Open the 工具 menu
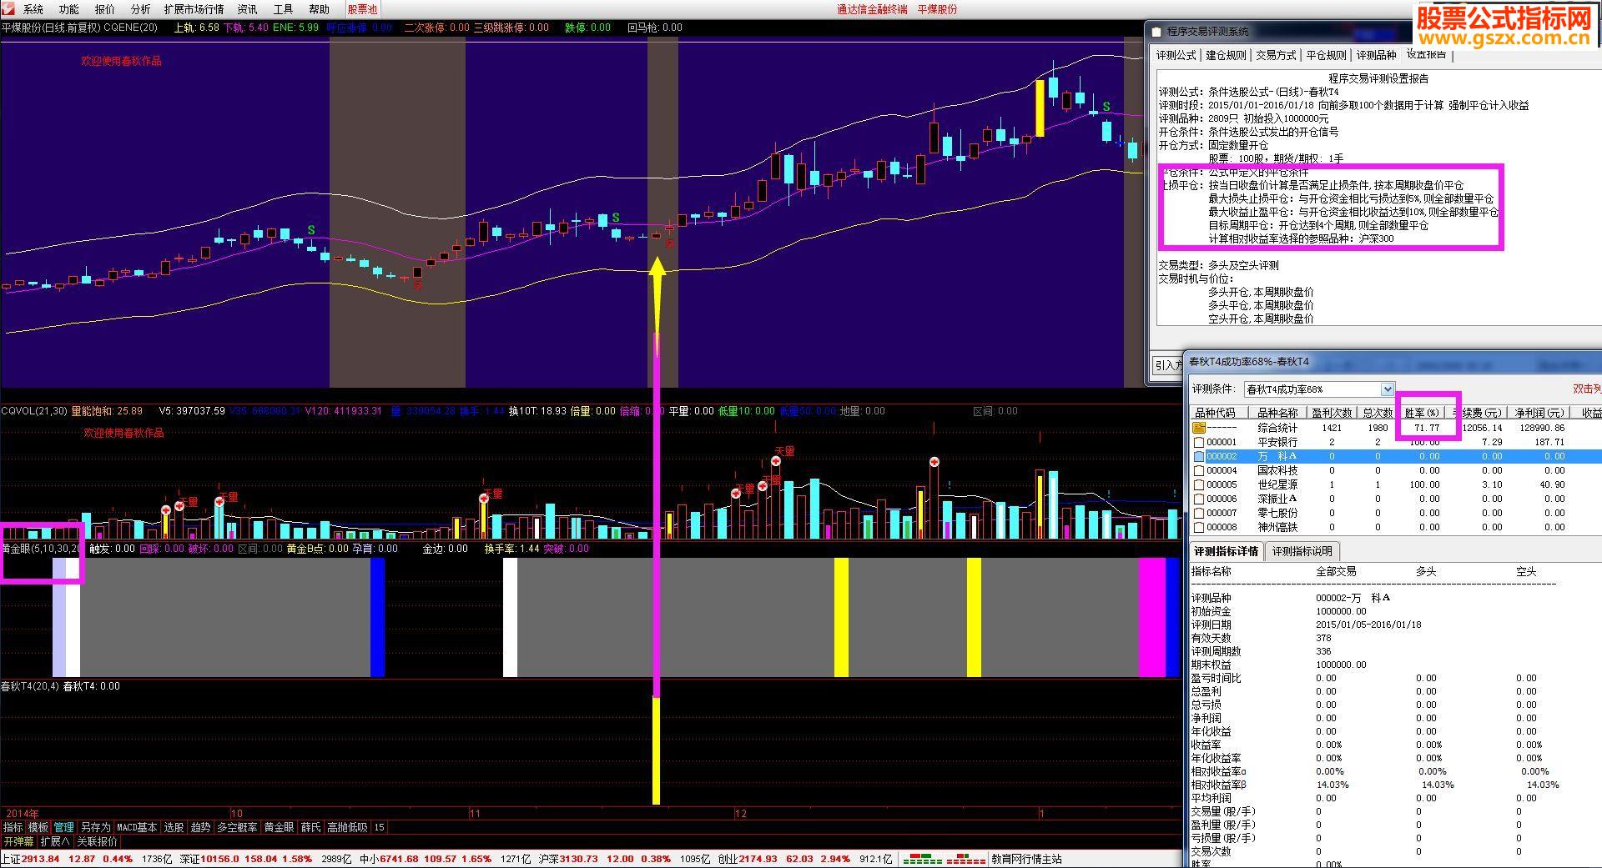1602x868 pixels. pyautogui.click(x=283, y=9)
